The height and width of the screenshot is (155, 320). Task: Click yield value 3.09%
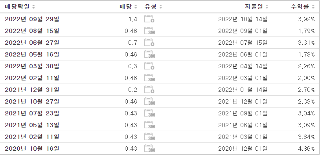(306, 125)
